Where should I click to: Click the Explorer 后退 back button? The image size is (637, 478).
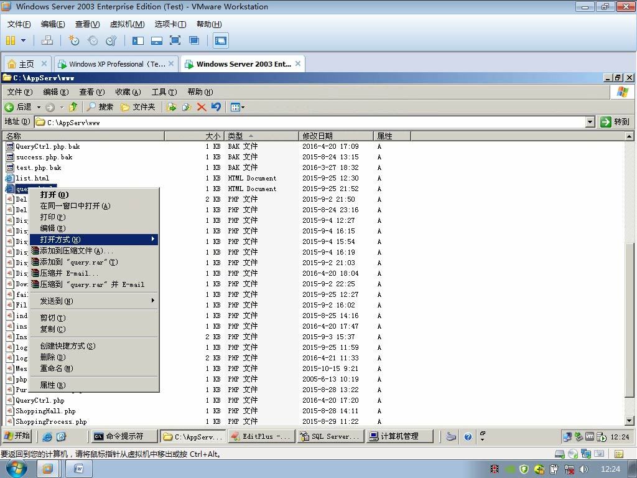pyautogui.click(x=18, y=107)
